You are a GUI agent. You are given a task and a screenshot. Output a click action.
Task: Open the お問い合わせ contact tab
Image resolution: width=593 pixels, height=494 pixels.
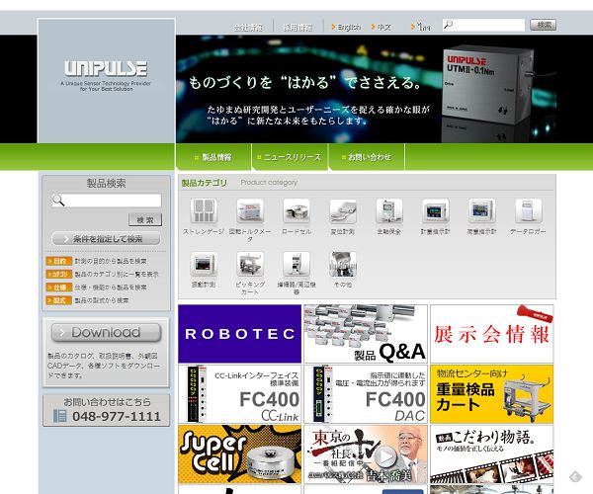pyautogui.click(x=367, y=157)
